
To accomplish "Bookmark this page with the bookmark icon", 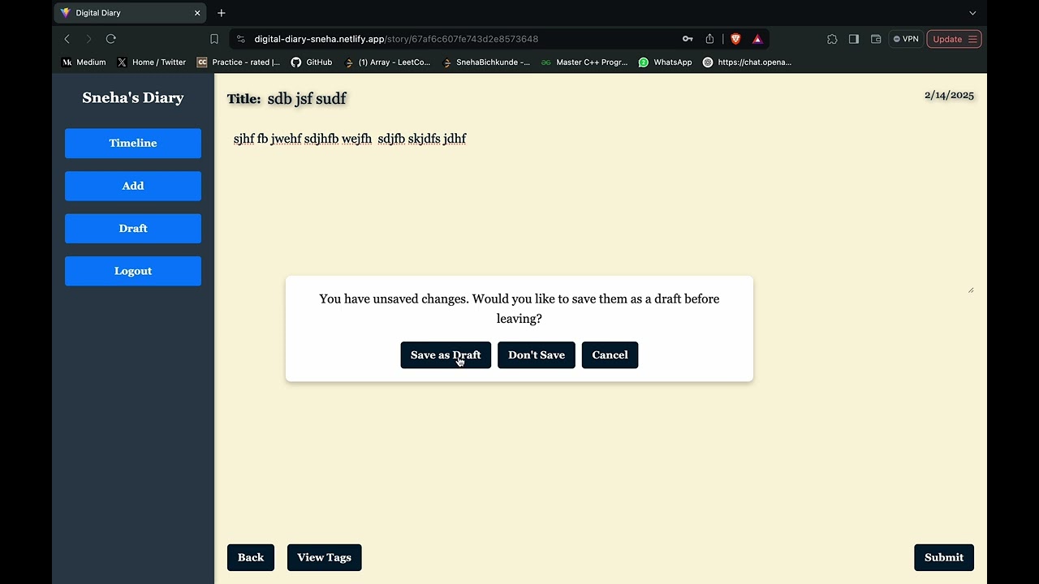I will point(214,39).
